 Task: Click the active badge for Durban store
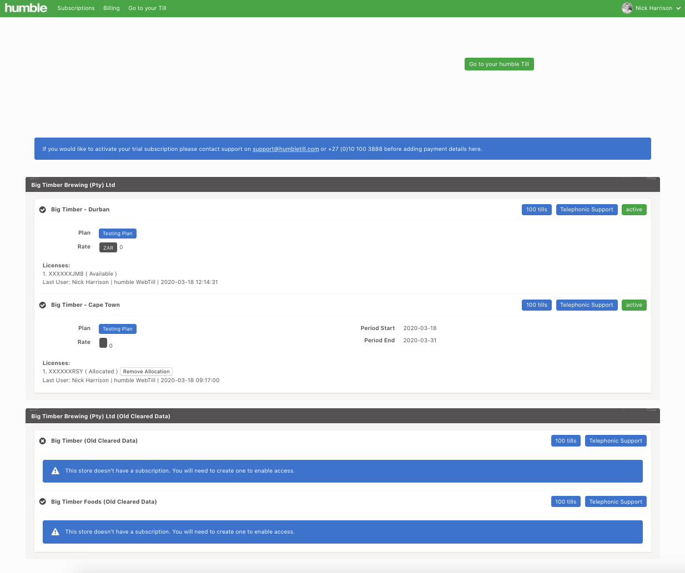(634, 210)
